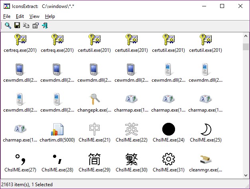Screen dimensions: 250x189
Task: Select the ChsIME.exe(21) Chinese character icon
Action: pos(94,129)
